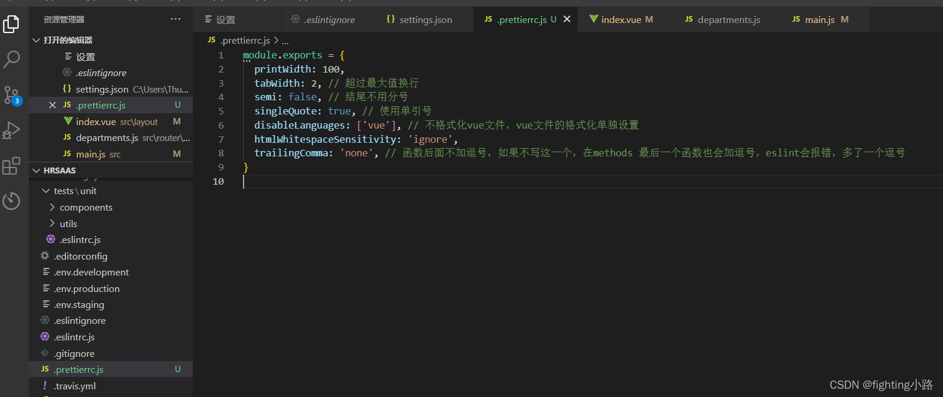Open the .gitignore file
Screen dimensions: 943x397
111,353
